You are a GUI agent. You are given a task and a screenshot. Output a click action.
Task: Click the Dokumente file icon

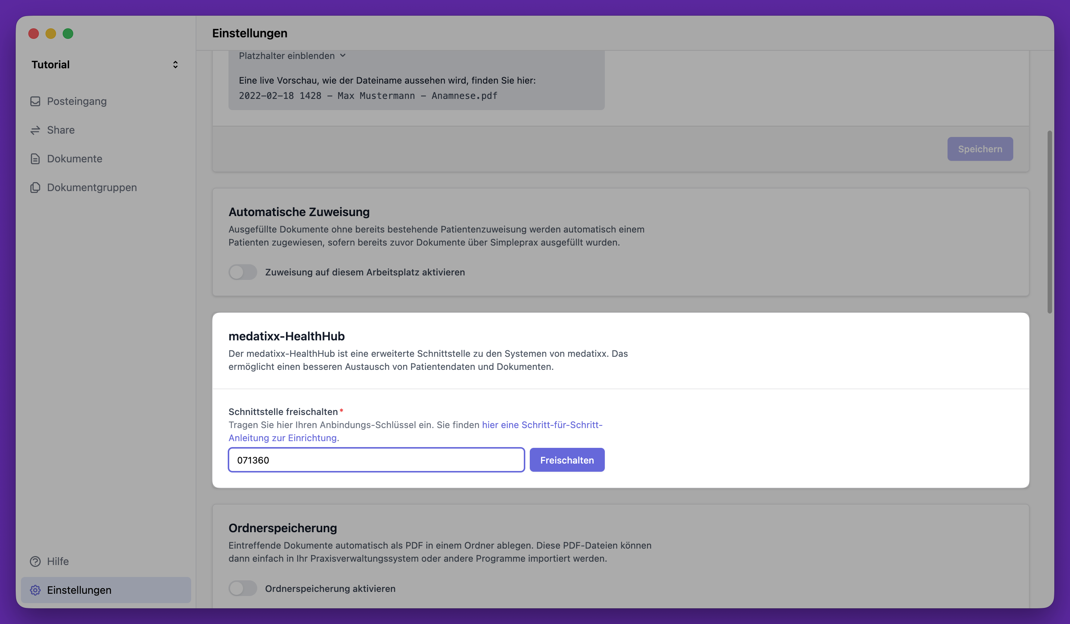(35, 159)
